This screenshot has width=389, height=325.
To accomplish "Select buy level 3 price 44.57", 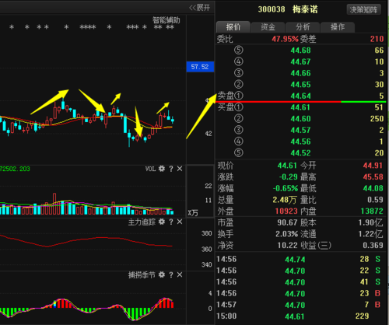I will click(x=301, y=130).
